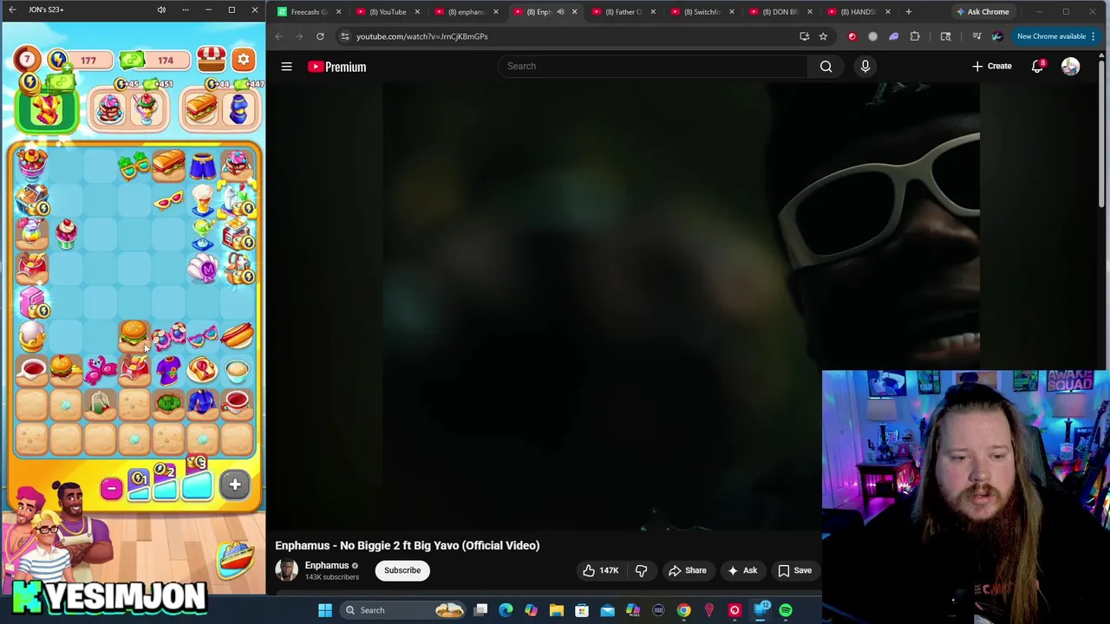The height and width of the screenshot is (624, 1110).
Task: Toggle phone window sound speaker icon
Action: click(161, 10)
